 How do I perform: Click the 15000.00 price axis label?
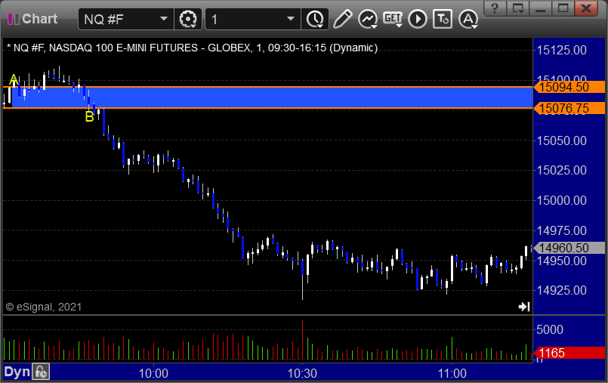click(561, 200)
